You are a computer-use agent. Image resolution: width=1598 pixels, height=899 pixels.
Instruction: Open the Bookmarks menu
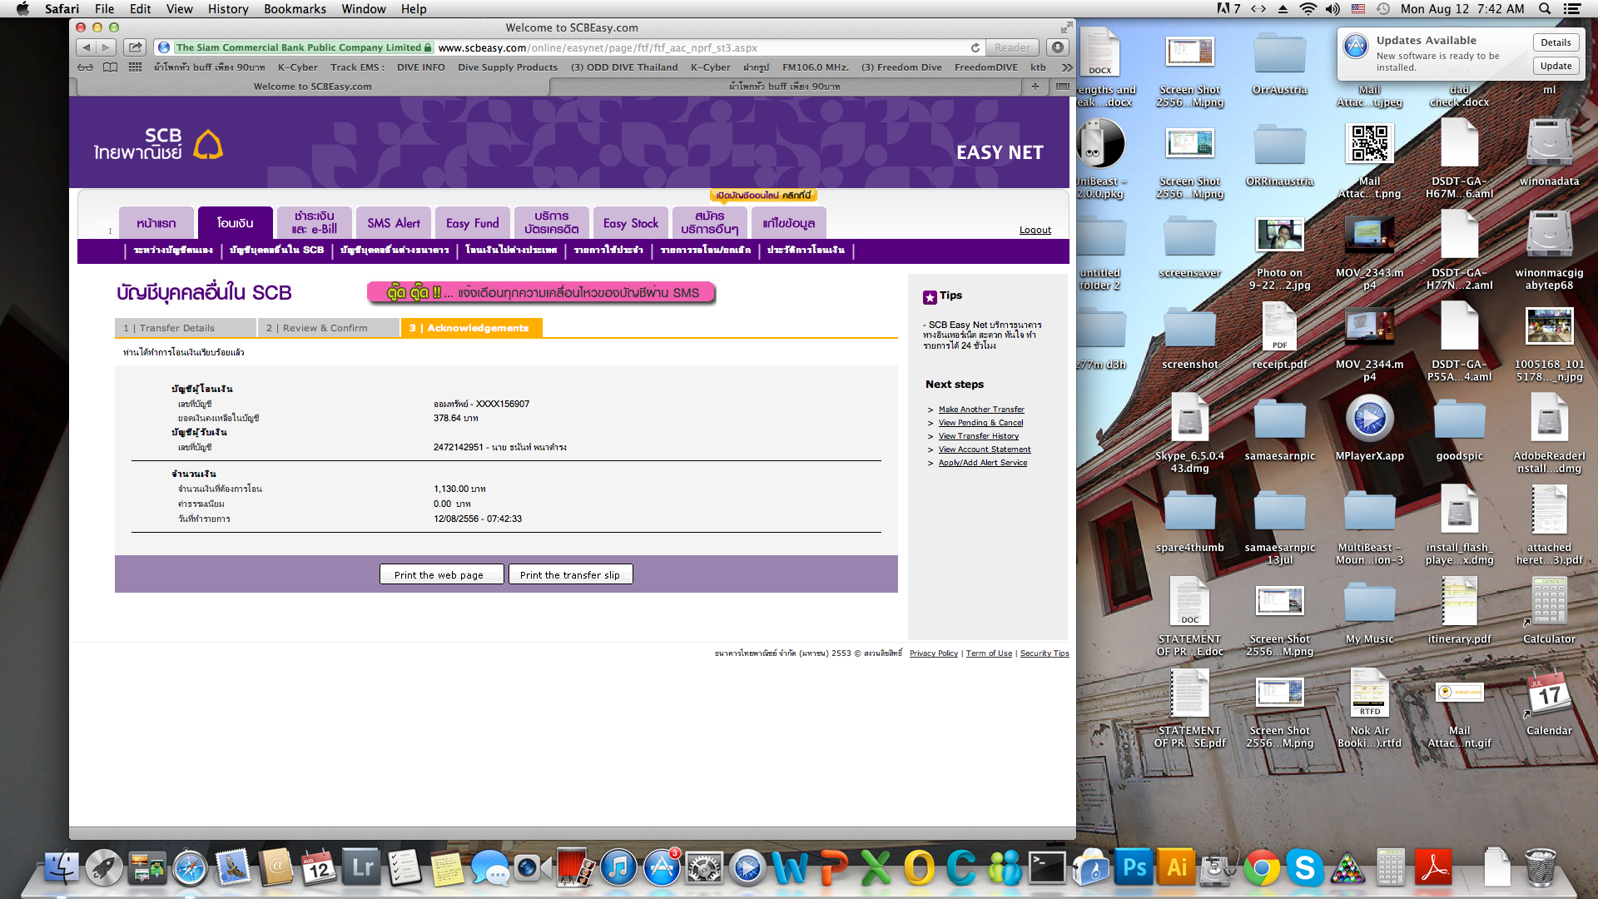(295, 9)
